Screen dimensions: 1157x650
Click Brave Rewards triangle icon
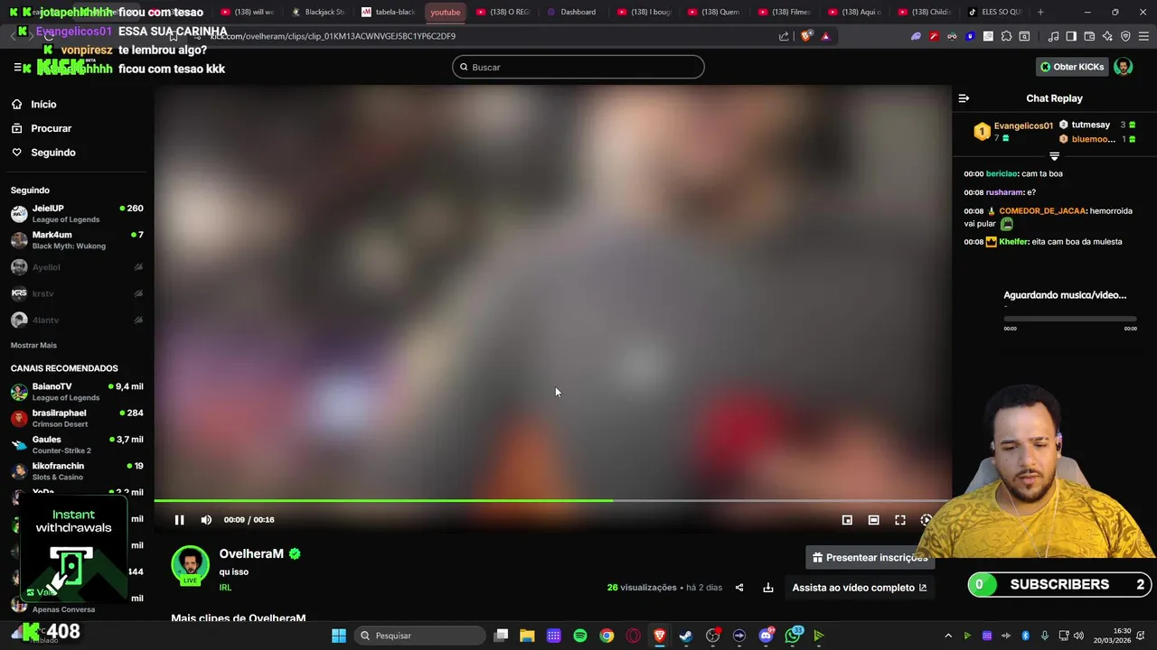pyautogui.click(x=825, y=36)
